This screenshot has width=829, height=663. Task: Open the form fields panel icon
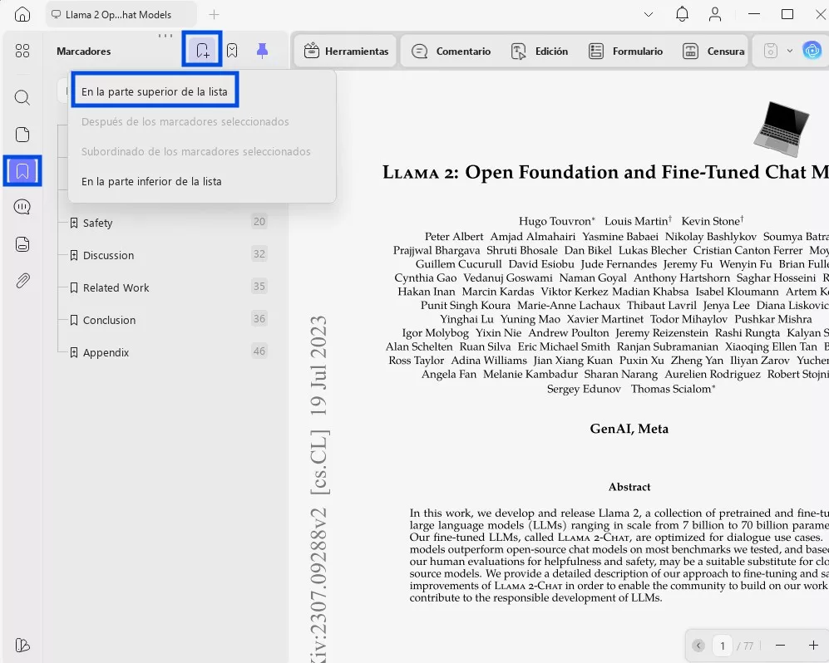click(22, 244)
